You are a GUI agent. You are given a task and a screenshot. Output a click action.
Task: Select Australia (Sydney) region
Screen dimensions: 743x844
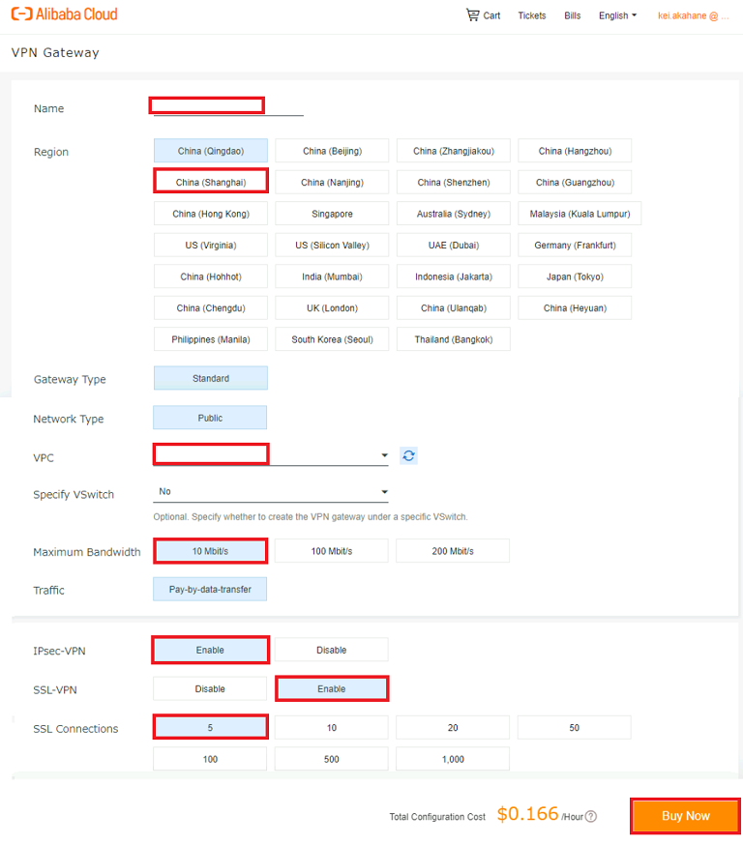click(x=454, y=214)
